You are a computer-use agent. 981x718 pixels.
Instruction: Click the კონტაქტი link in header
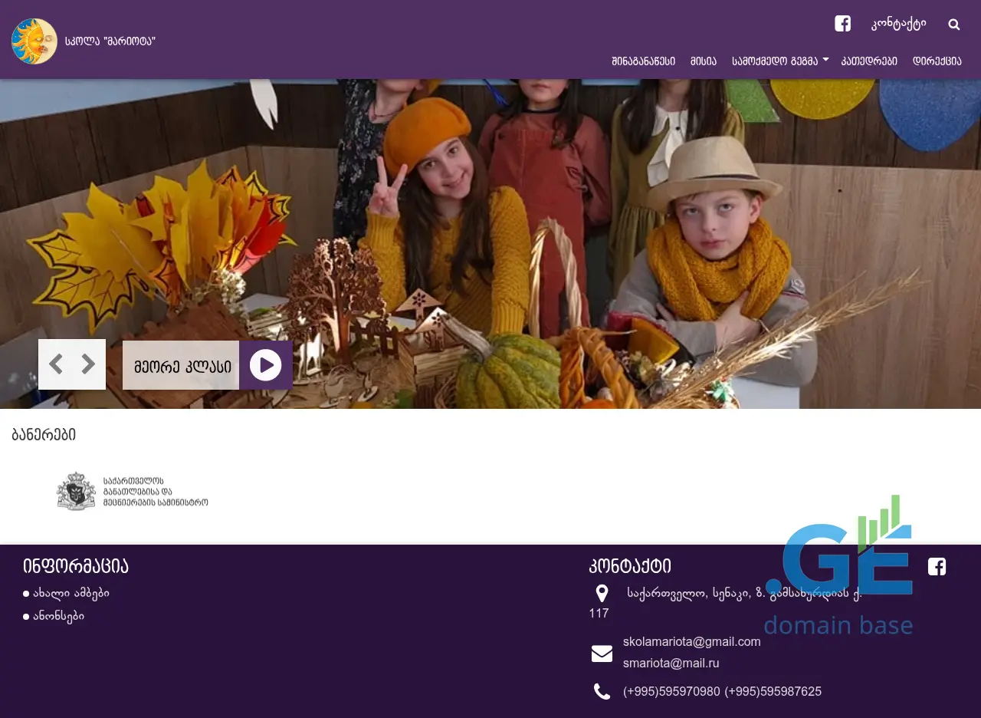(x=898, y=24)
